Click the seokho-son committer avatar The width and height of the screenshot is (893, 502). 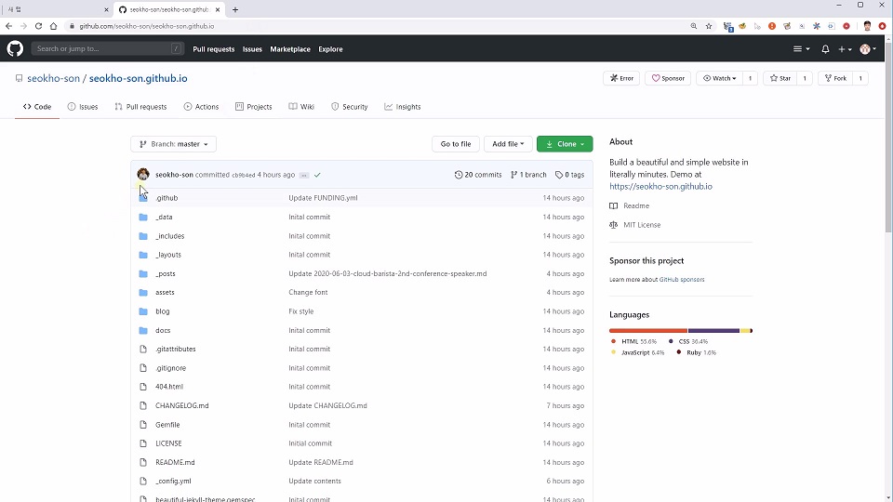pyautogui.click(x=143, y=175)
